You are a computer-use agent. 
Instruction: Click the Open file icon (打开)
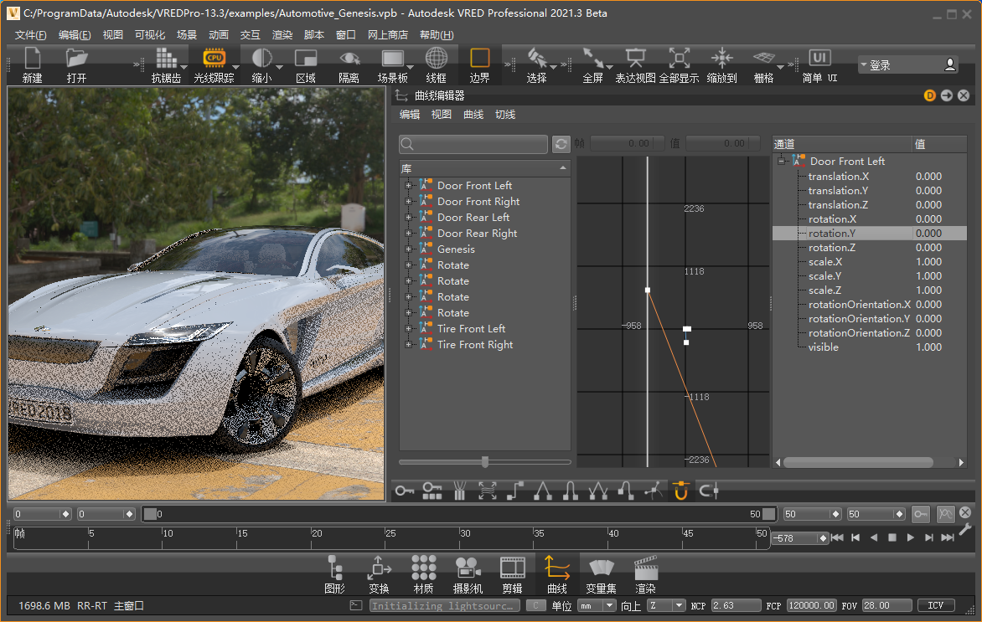pos(76,59)
